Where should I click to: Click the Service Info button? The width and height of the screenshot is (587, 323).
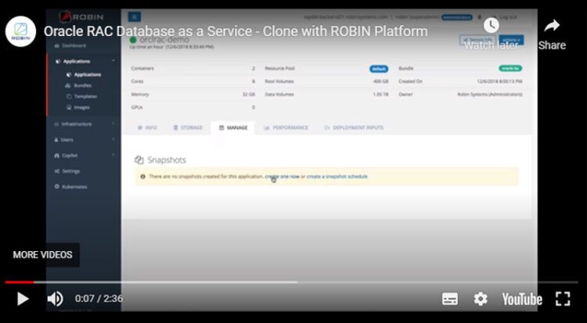(477, 40)
